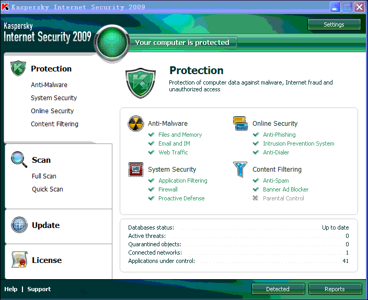Open the Web Traffic component
This screenshot has width=368, height=300.
tap(173, 152)
